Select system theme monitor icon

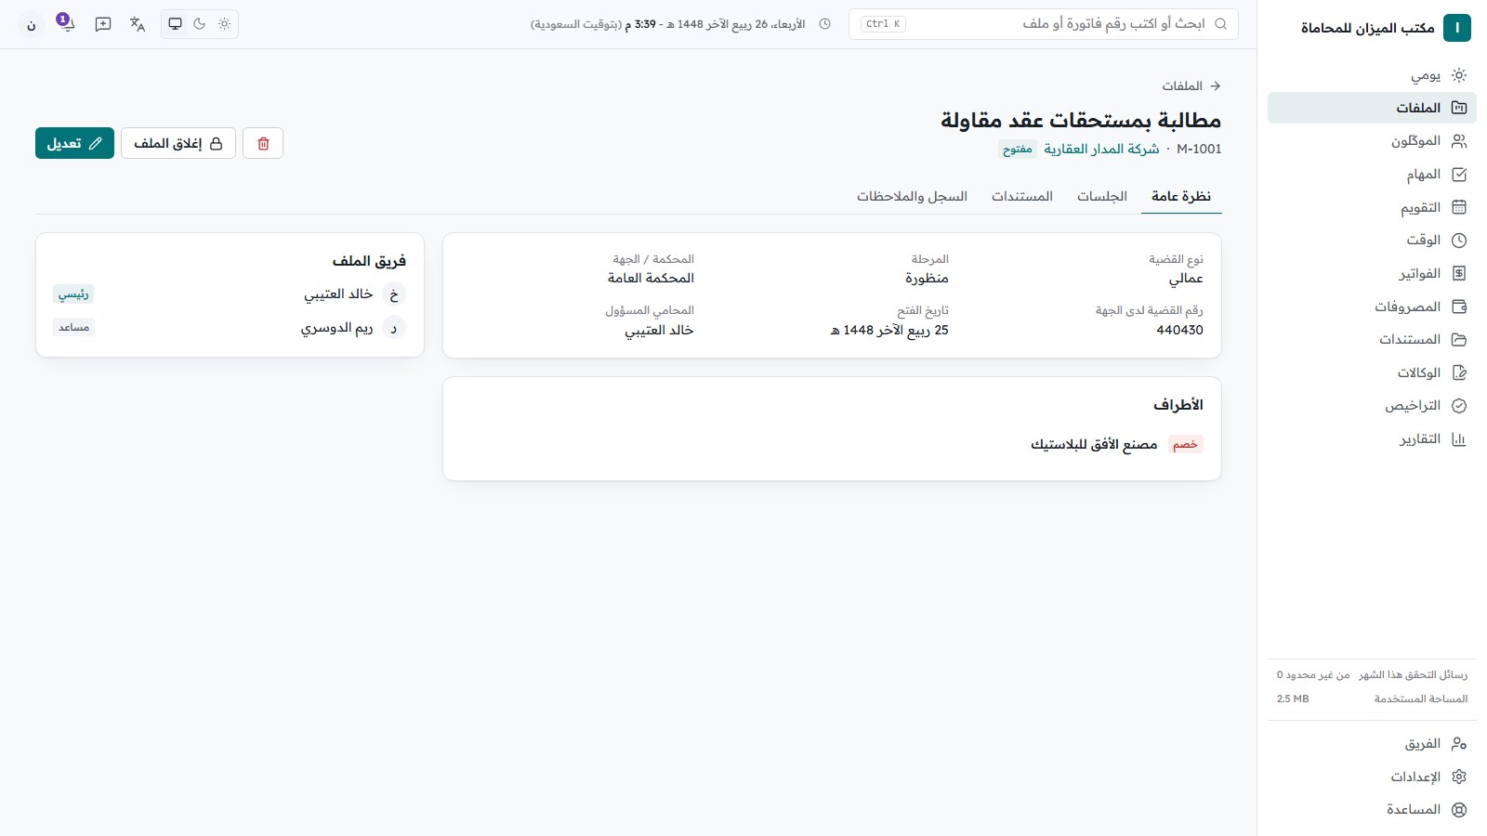(x=175, y=24)
